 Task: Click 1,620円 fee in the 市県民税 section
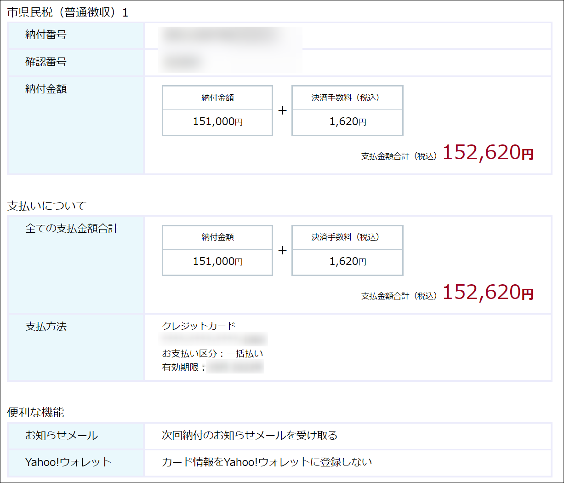348,122
